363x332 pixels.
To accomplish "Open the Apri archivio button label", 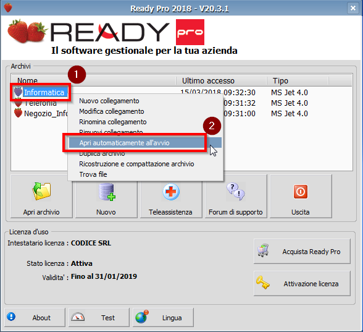I will (41, 212).
